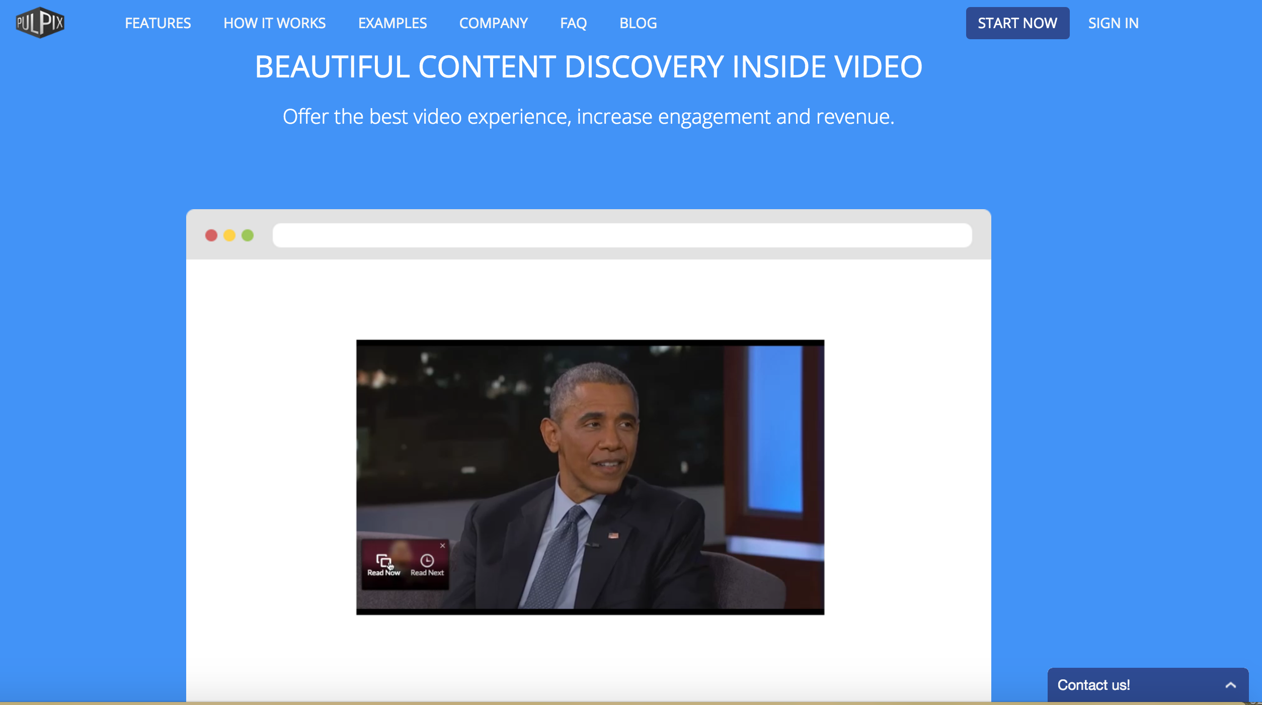Open the FAQ link
This screenshot has height=705, width=1262.
[x=573, y=23]
